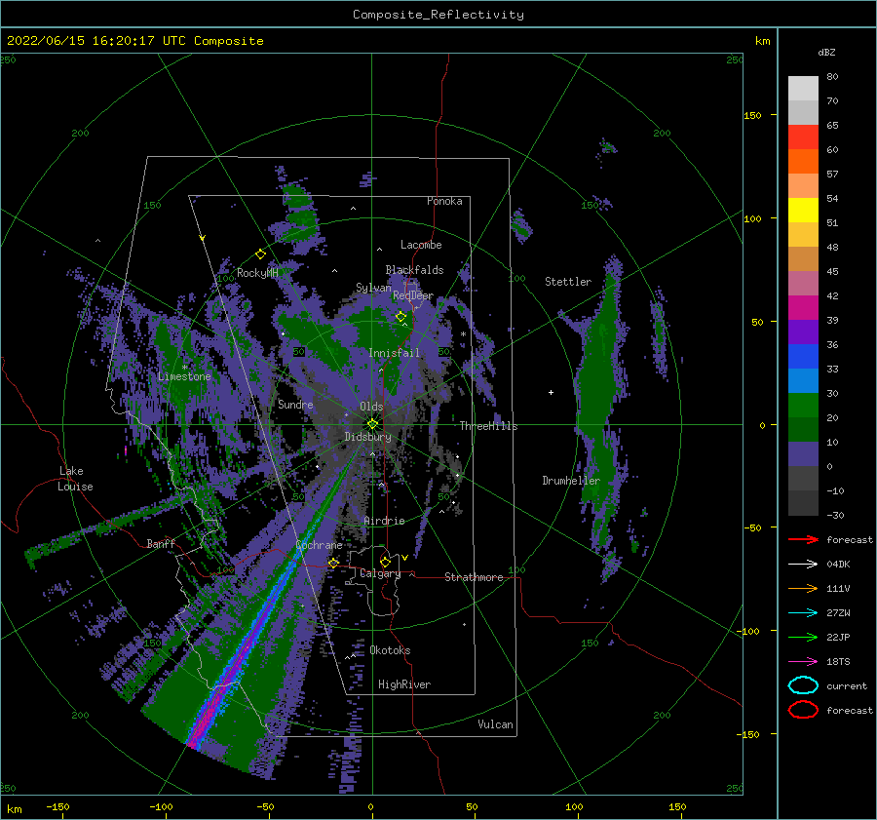Click the Lake Louise label

tap(75, 479)
